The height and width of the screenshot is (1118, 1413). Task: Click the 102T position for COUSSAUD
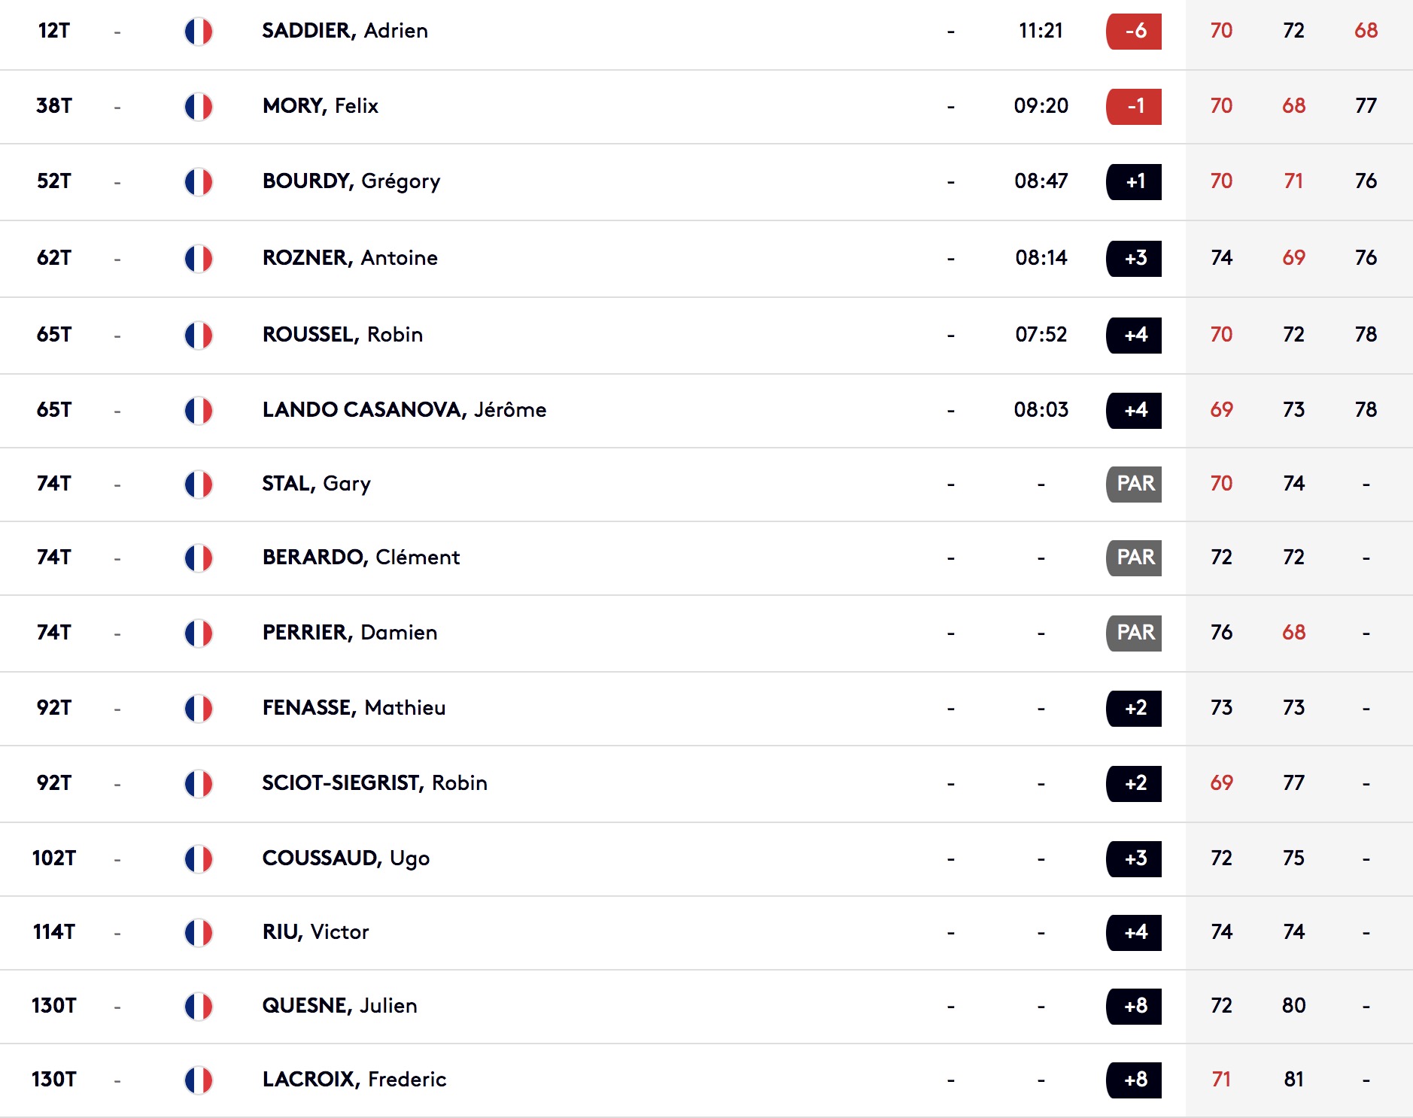point(54,858)
